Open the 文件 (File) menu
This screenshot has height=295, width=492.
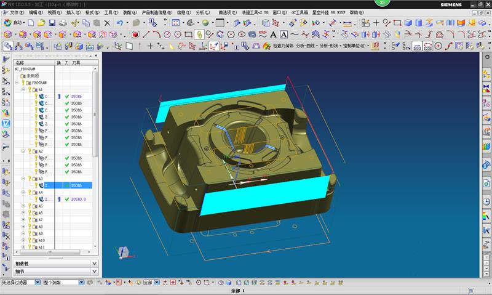(x=17, y=12)
